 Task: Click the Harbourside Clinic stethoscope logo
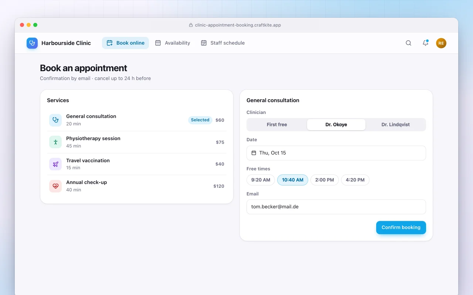(32, 43)
